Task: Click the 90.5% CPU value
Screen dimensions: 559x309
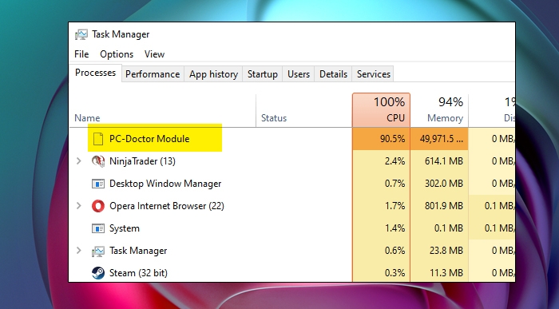Action: (x=393, y=139)
